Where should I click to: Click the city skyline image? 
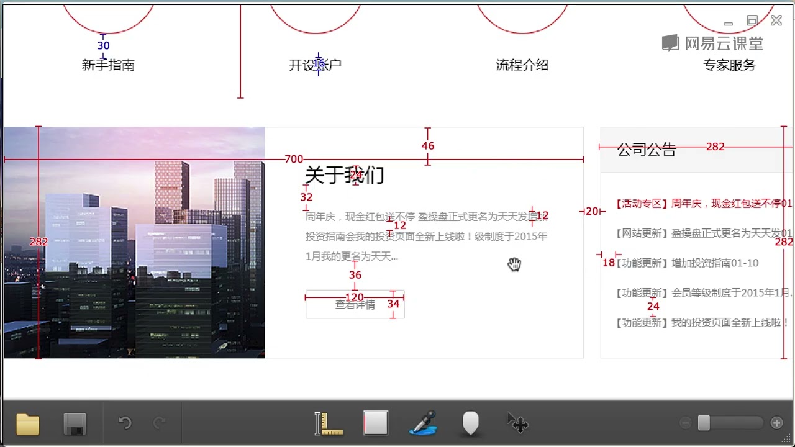point(135,243)
